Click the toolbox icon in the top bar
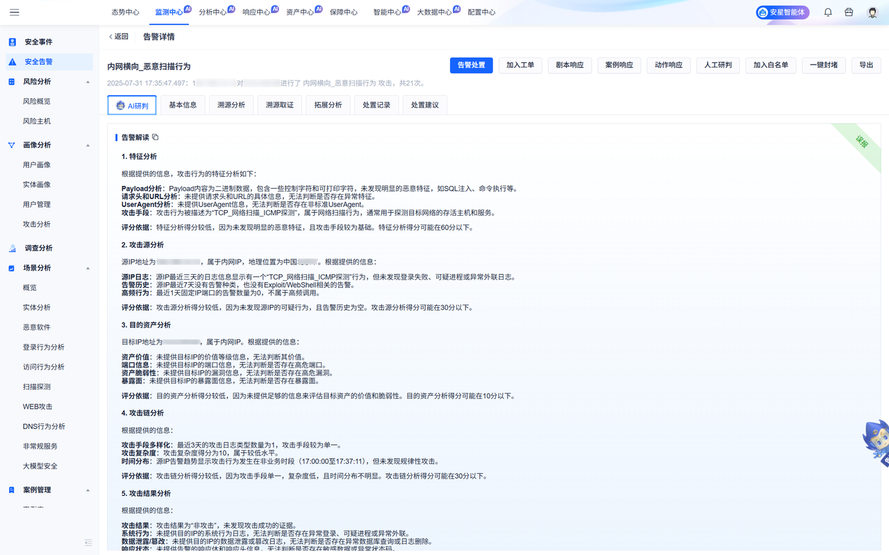889x555 pixels. click(849, 11)
